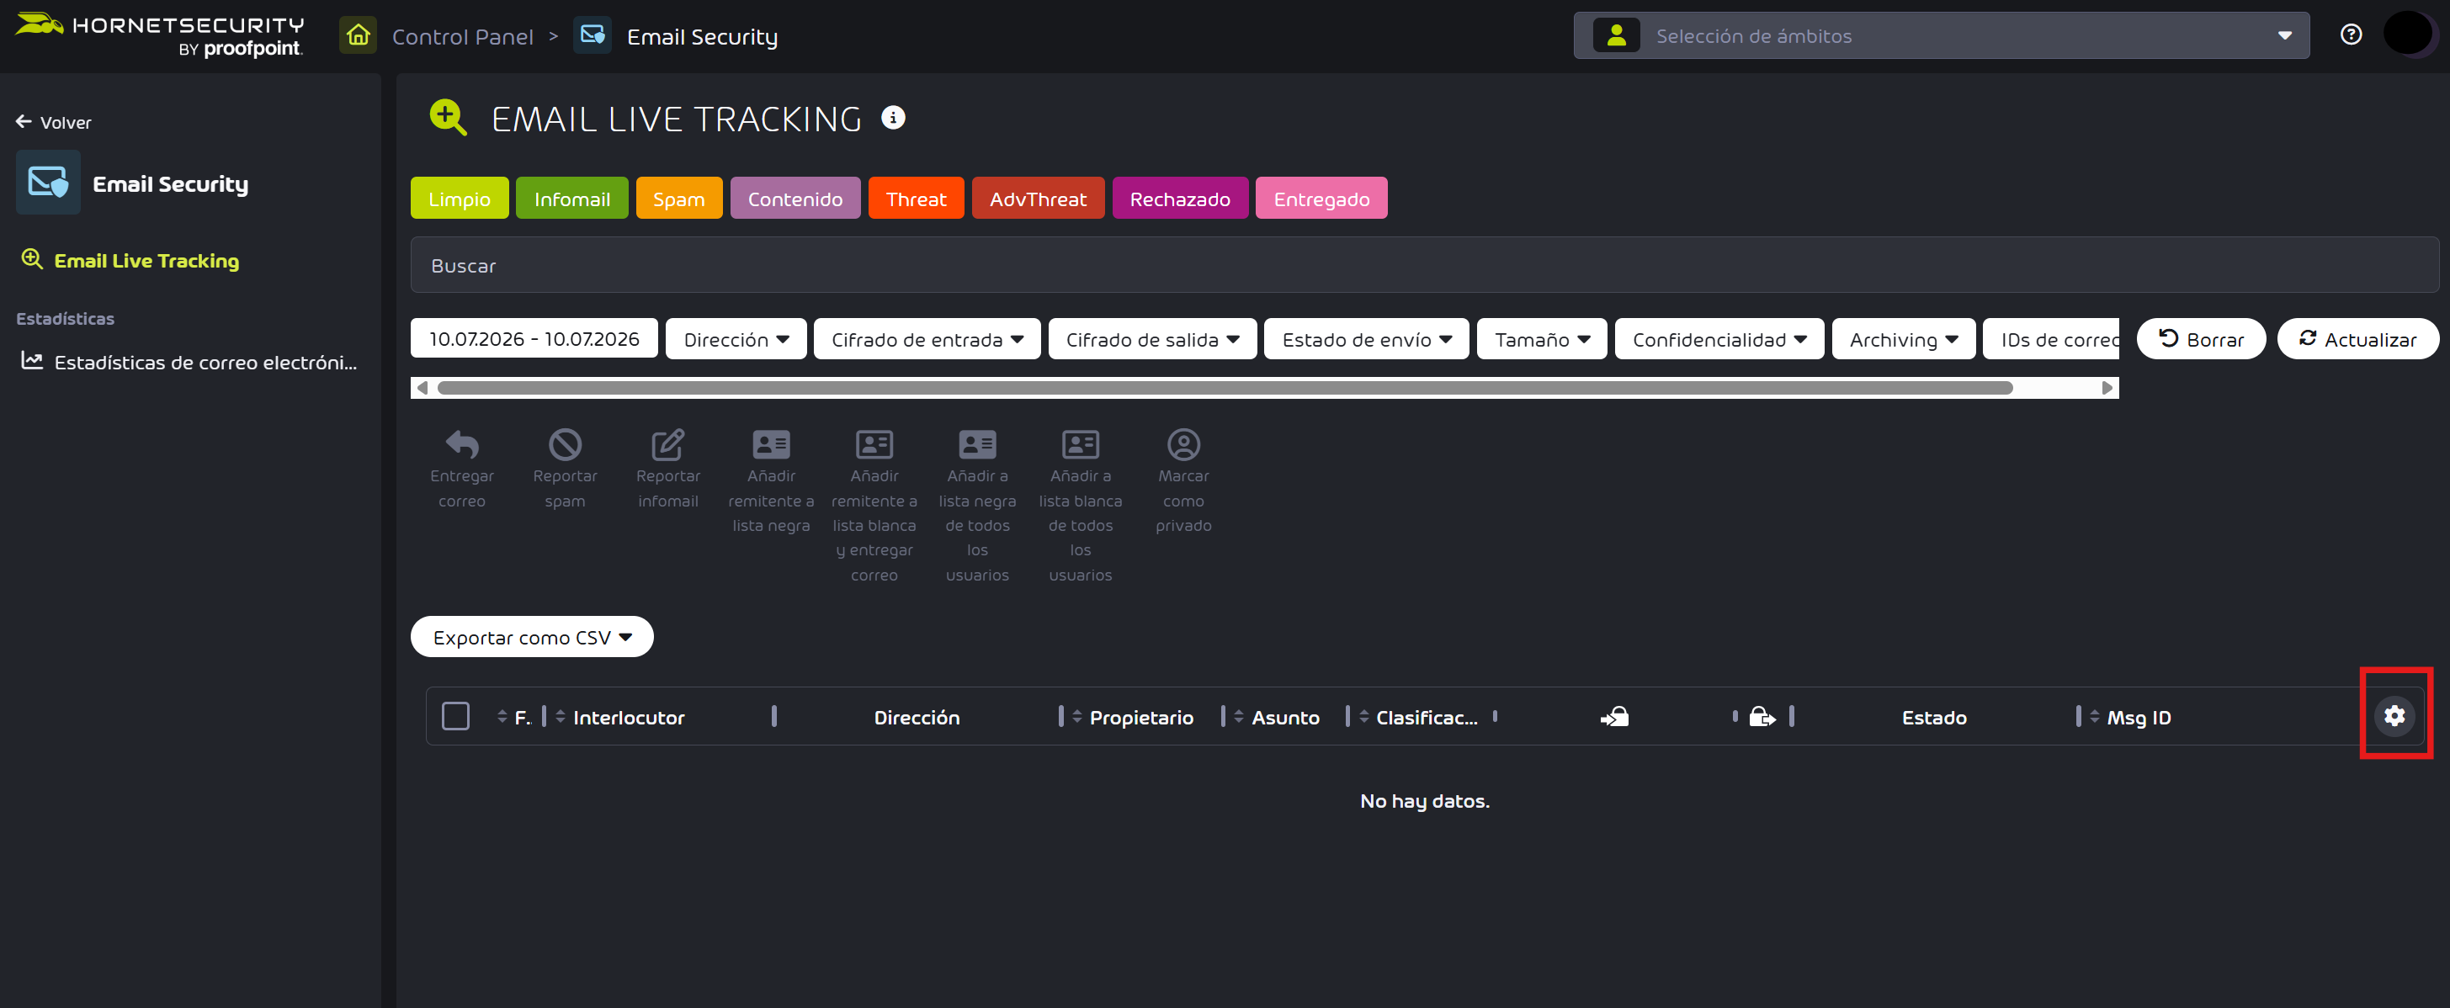Tick the select-all emails checkbox
Image resolution: width=2450 pixels, height=1008 pixels.
click(x=455, y=716)
